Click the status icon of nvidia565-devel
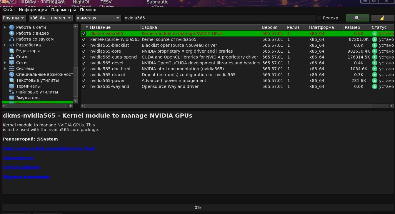This screenshot has width=395, height=214. pos(375,63)
